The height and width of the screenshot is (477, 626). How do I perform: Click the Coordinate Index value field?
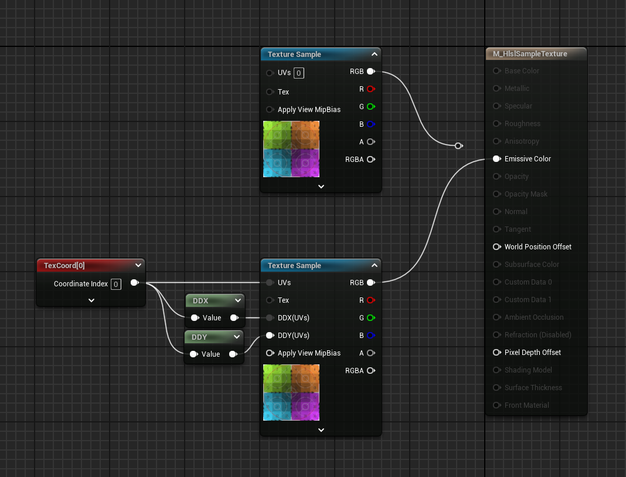(x=116, y=285)
